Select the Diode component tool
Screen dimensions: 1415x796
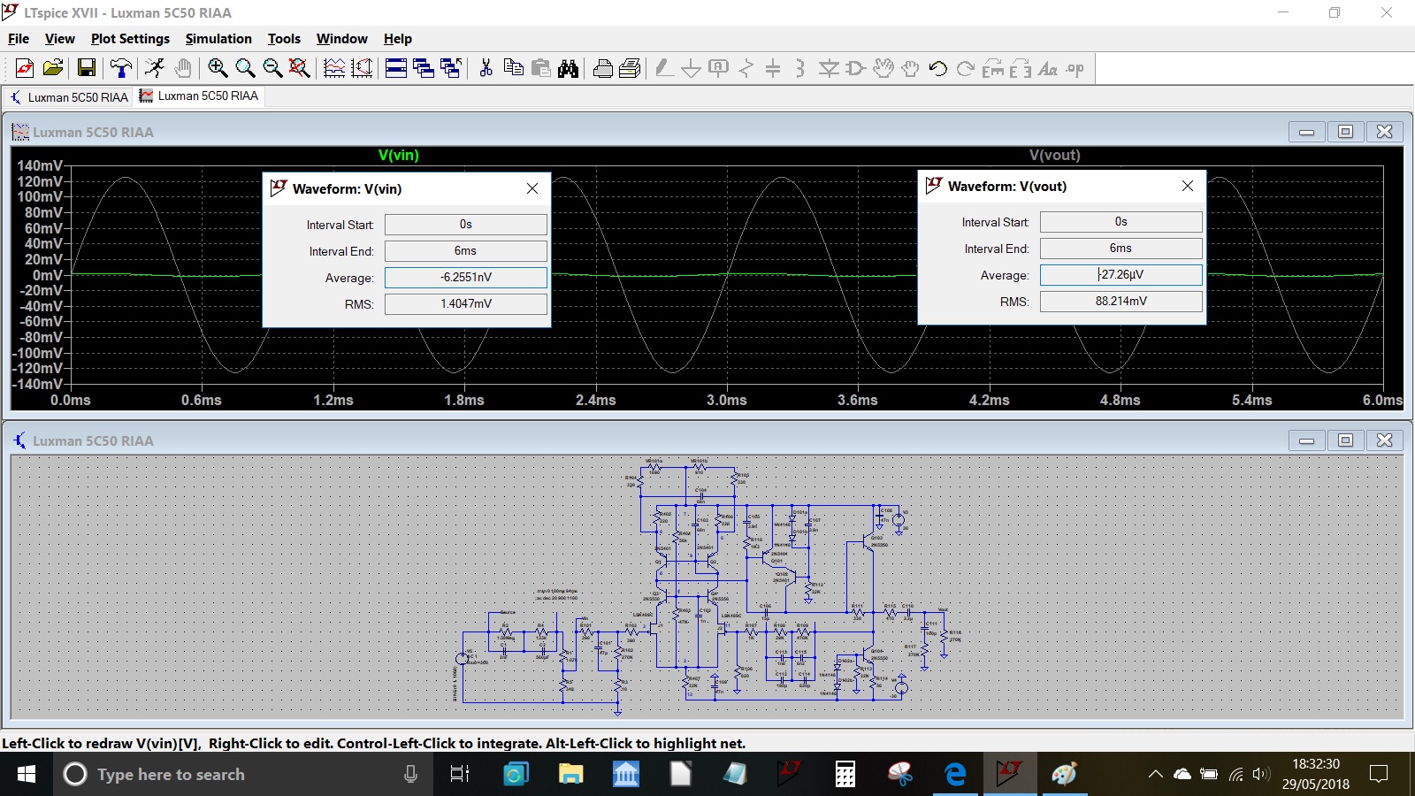click(829, 68)
